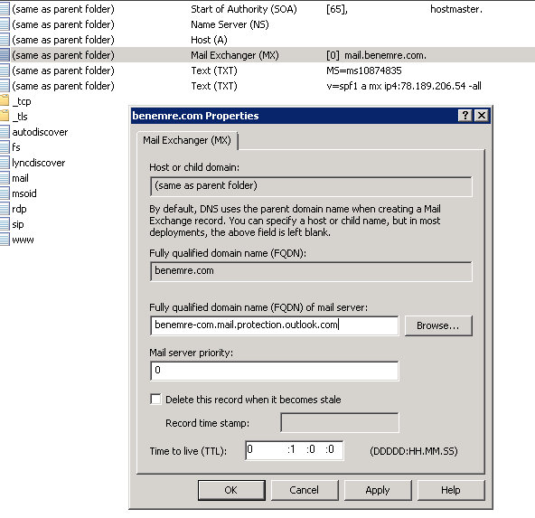Click the rdp record icon

[5, 209]
